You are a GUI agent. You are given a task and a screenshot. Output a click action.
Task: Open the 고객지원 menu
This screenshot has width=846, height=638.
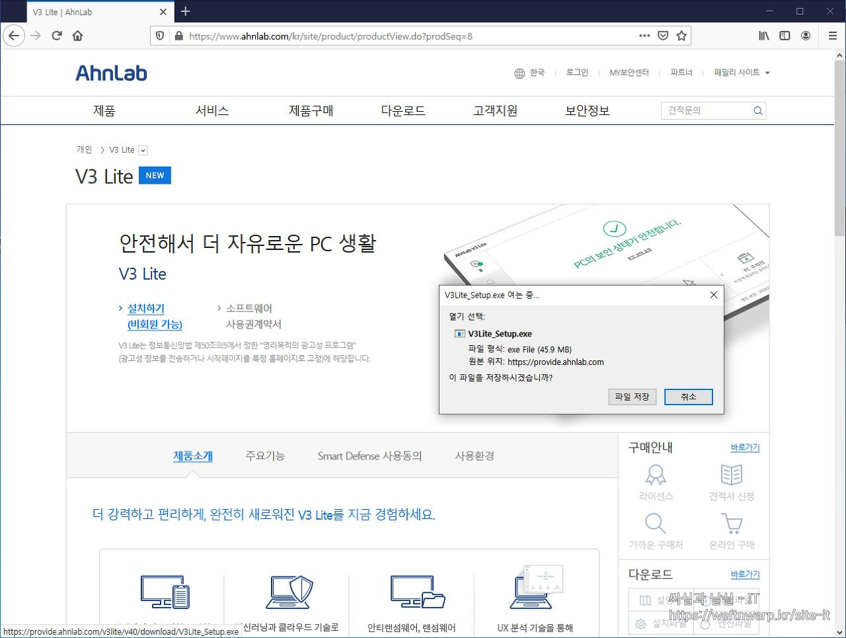click(x=495, y=110)
